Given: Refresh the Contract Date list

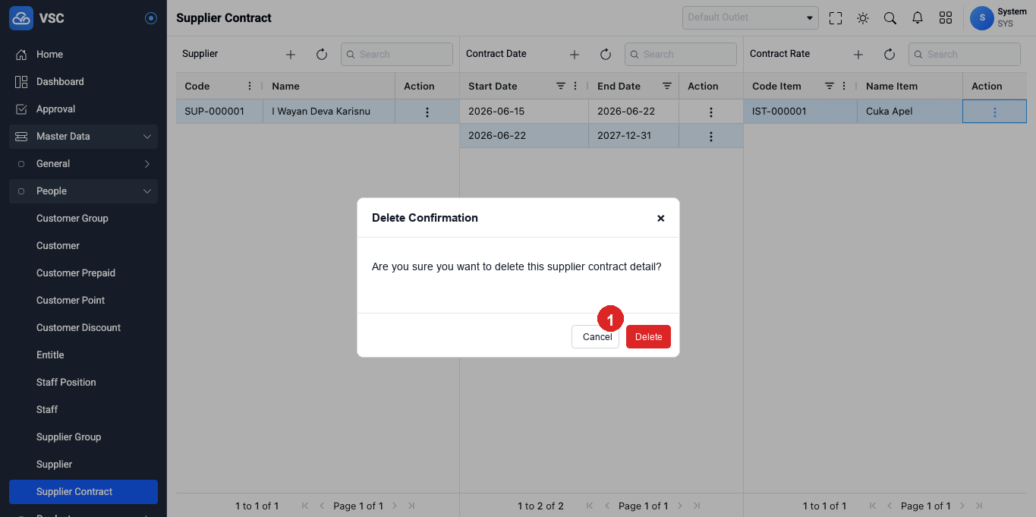Looking at the screenshot, I should click(x=606, y=55).
